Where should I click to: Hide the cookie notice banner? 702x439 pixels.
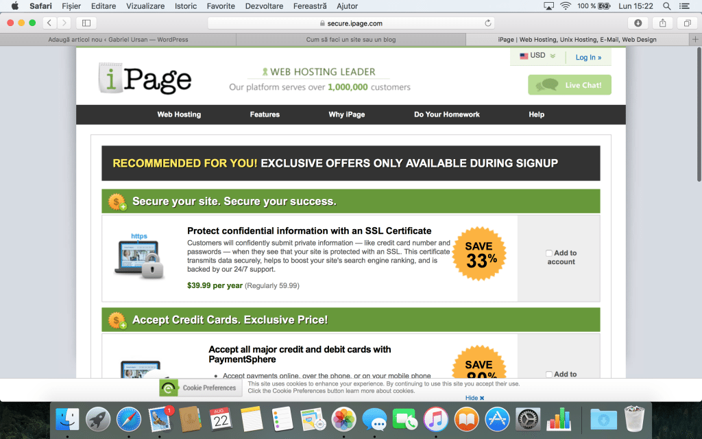(x=474, y=398)
